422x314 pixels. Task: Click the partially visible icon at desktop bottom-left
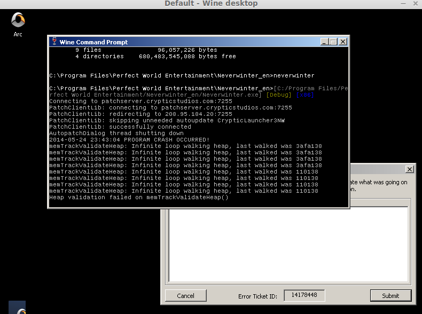coord(17,307)
